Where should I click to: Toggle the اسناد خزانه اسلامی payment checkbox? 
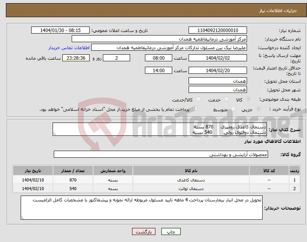pos(195,109)
